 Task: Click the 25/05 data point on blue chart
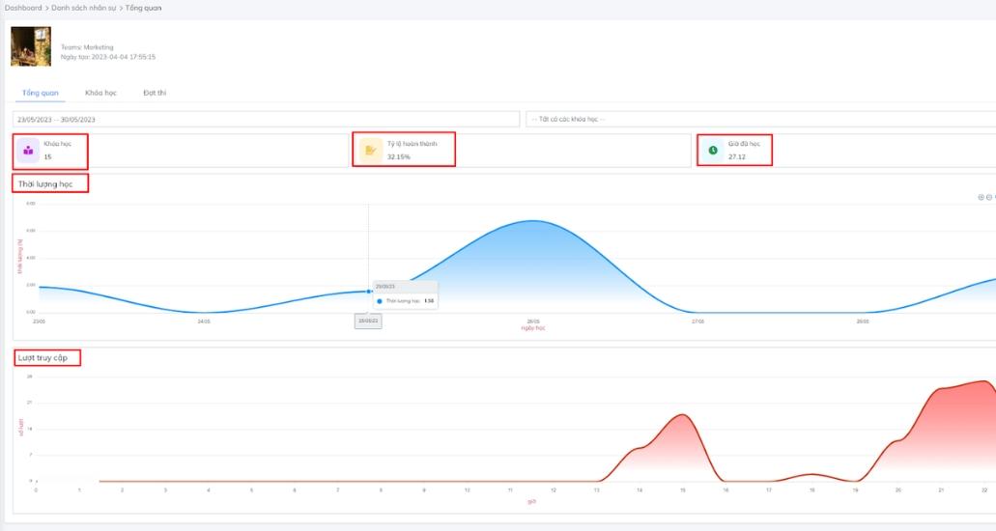point(369,292)
